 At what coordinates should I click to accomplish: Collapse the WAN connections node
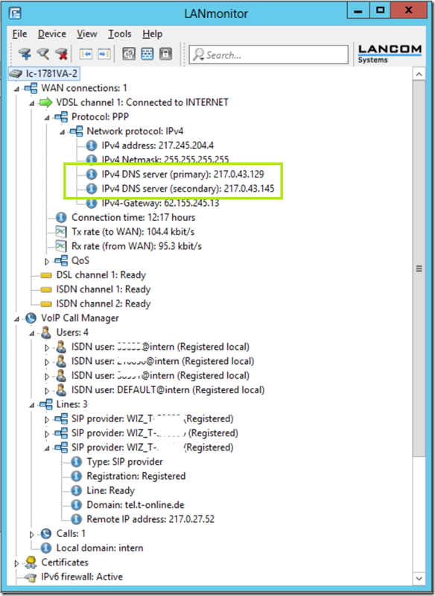(x=16, y=89)
